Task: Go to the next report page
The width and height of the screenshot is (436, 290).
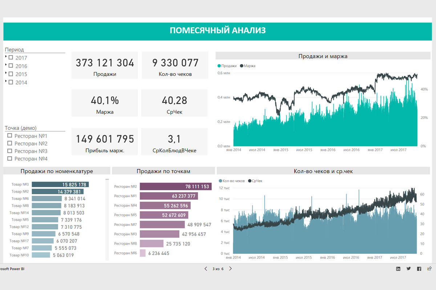Action: [x=230, y=269]
